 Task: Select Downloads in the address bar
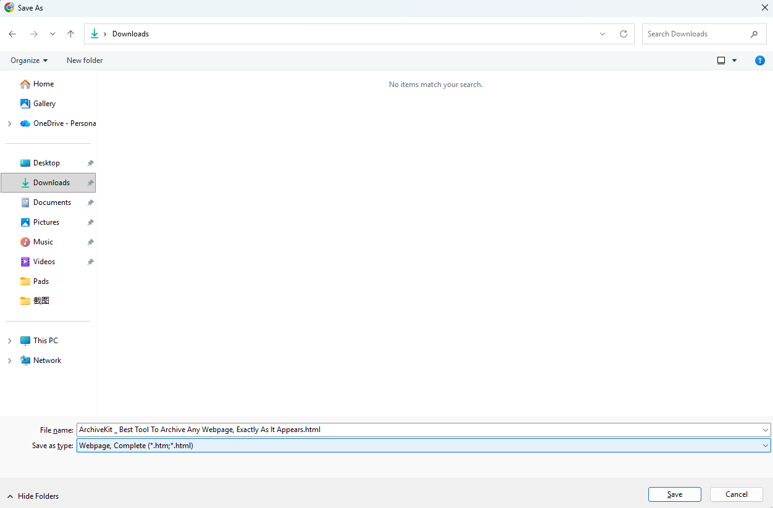tap(130, 34)
